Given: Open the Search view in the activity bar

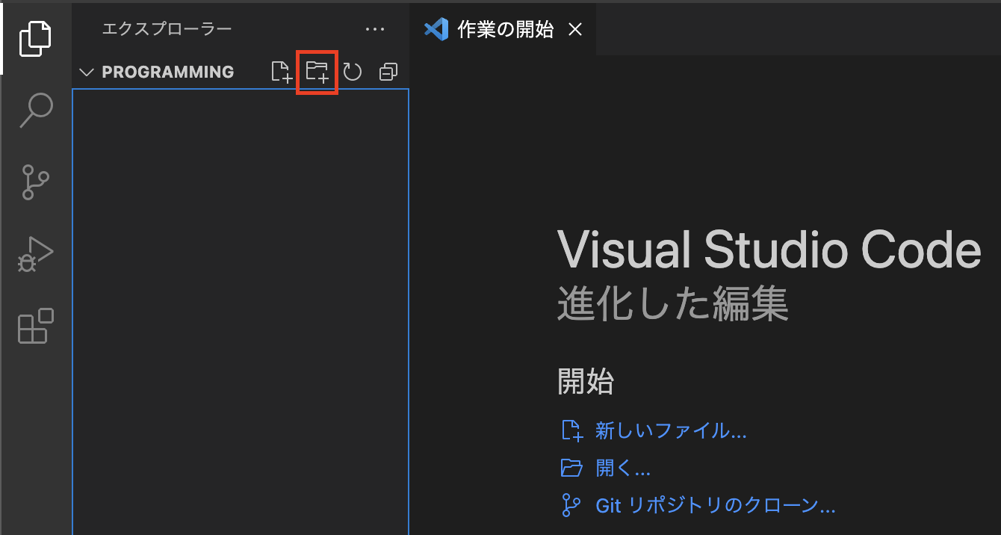Looking at the screenshot, I should click(x=34, y=110).
